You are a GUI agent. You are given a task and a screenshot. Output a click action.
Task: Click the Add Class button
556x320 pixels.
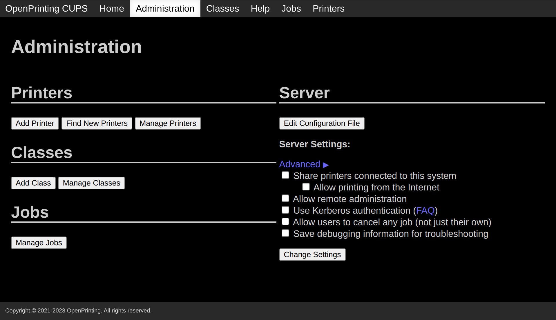[x=33, y=183]
